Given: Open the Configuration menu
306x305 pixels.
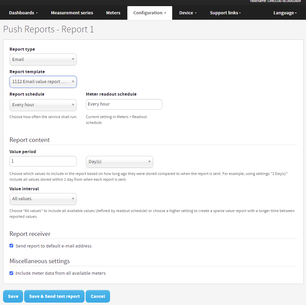Looking at the screenshot, I should 149,13.
